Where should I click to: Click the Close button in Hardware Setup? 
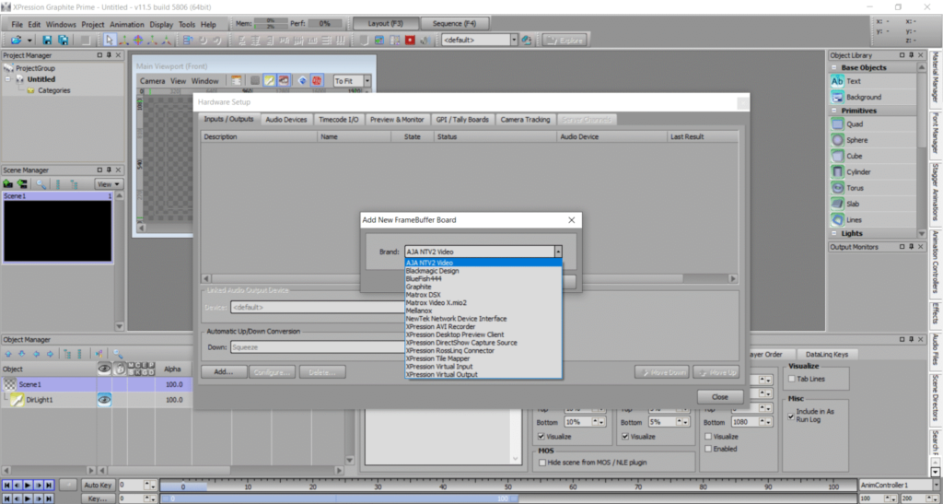click(719, 396)
